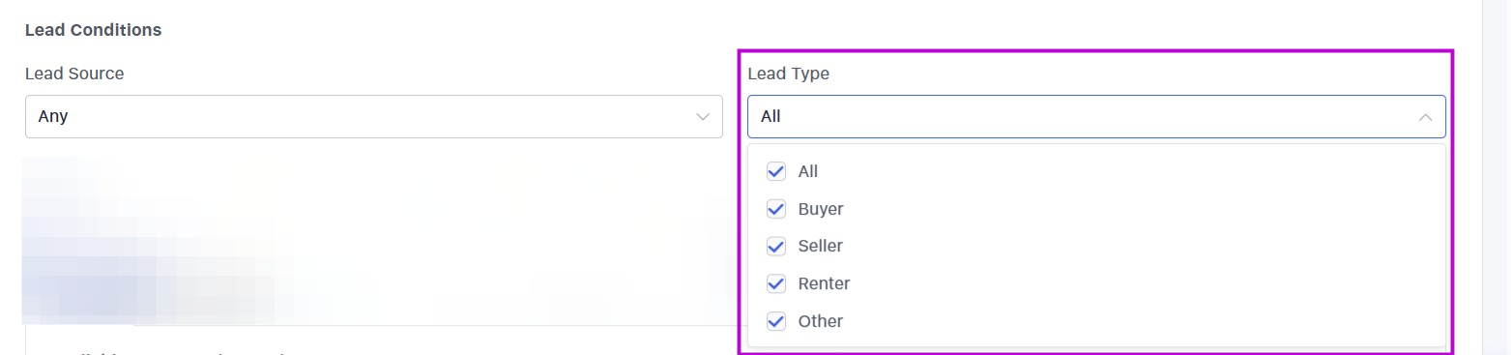This screenshot has width=1511, height=355.
Task: Click the Lead Source label
Action: click(x=74, y=74)
